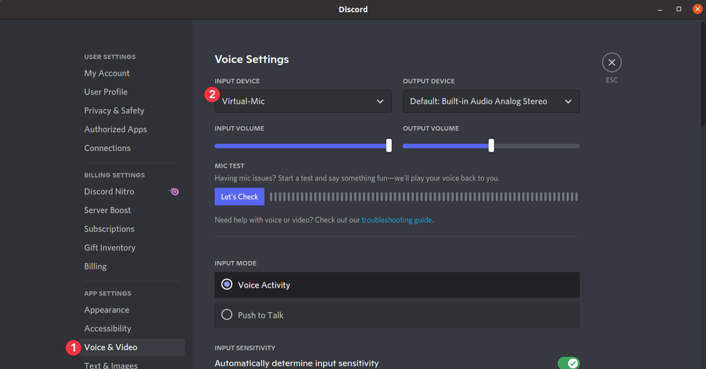Select Voice Activity input mode
This screenshot has height=369, width=706.
coord(227,285)
